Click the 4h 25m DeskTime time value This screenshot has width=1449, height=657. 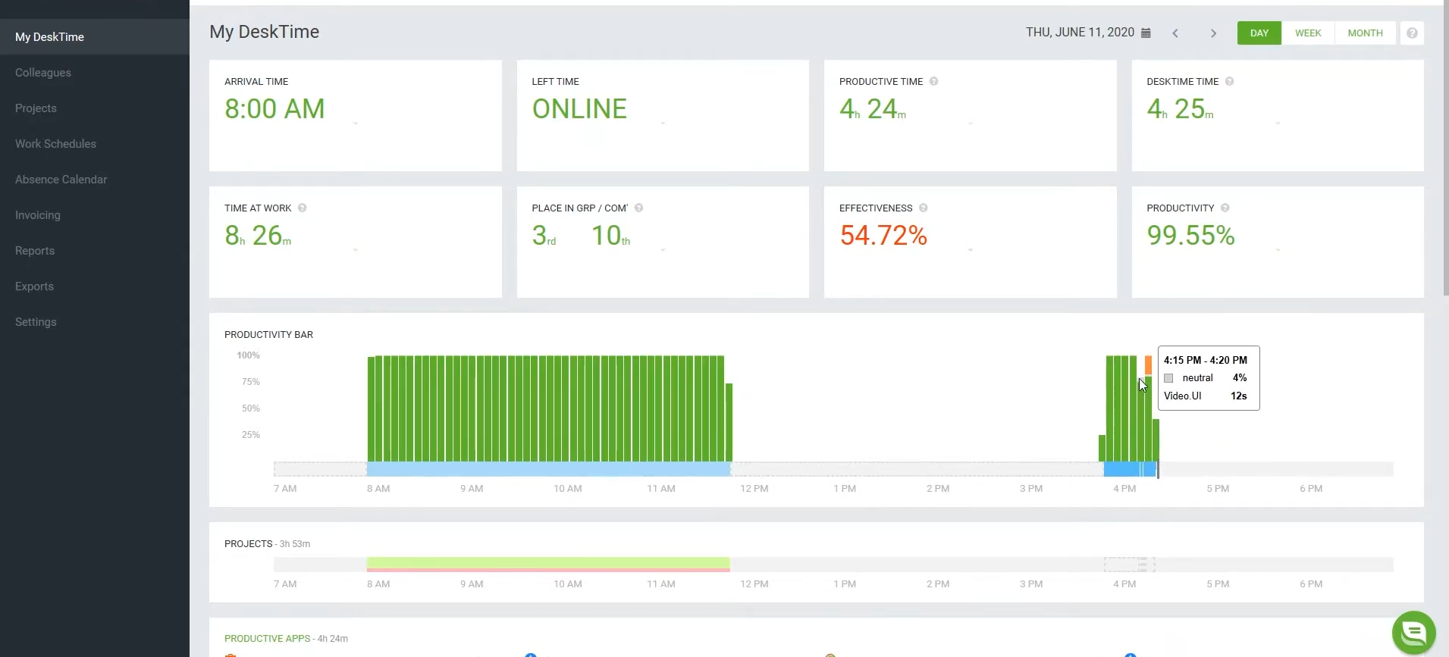click(1180, 109)
